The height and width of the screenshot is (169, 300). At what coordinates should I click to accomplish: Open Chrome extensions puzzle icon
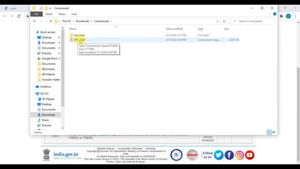pos(281,16)
